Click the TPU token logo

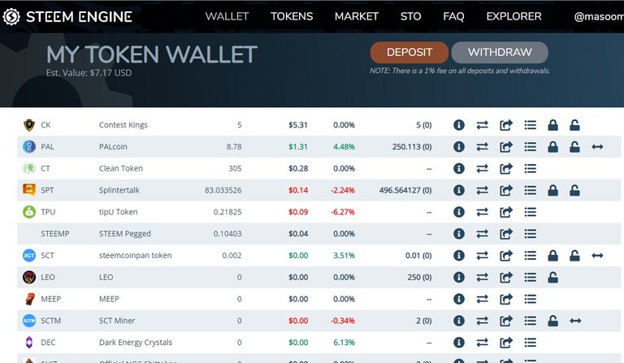click(x=29, y=212)
